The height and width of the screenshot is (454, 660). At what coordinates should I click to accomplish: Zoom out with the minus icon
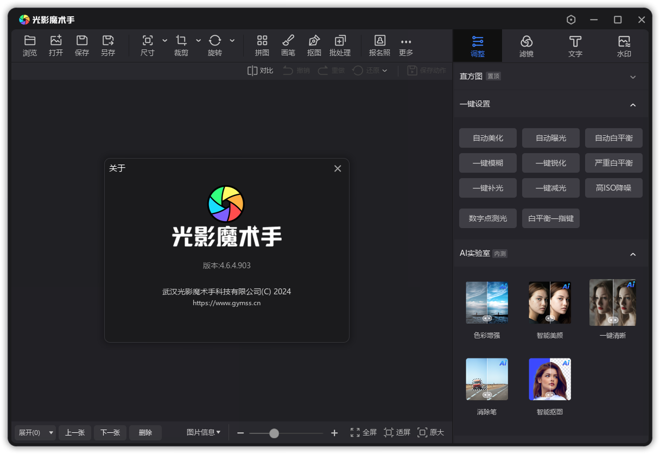click(x=240, y=433)
